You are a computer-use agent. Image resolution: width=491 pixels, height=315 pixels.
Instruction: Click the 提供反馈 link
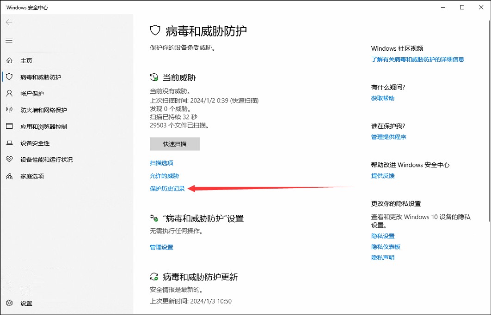pos(383,176)
